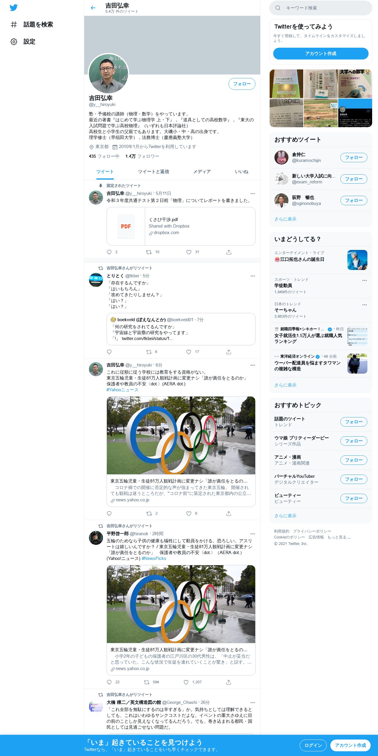Open more options for そーちゃん trend
This screenshot has height=756, width=378.
tap(364, 305)
